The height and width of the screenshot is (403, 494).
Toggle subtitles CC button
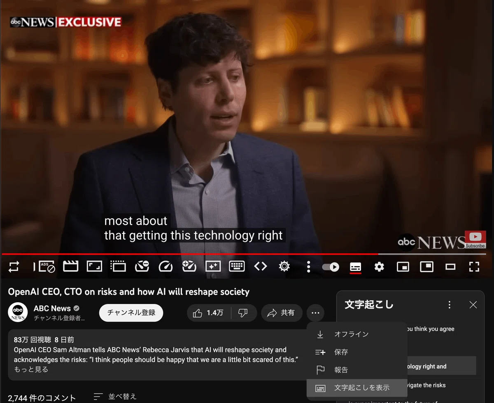click(x=355, y=267)
